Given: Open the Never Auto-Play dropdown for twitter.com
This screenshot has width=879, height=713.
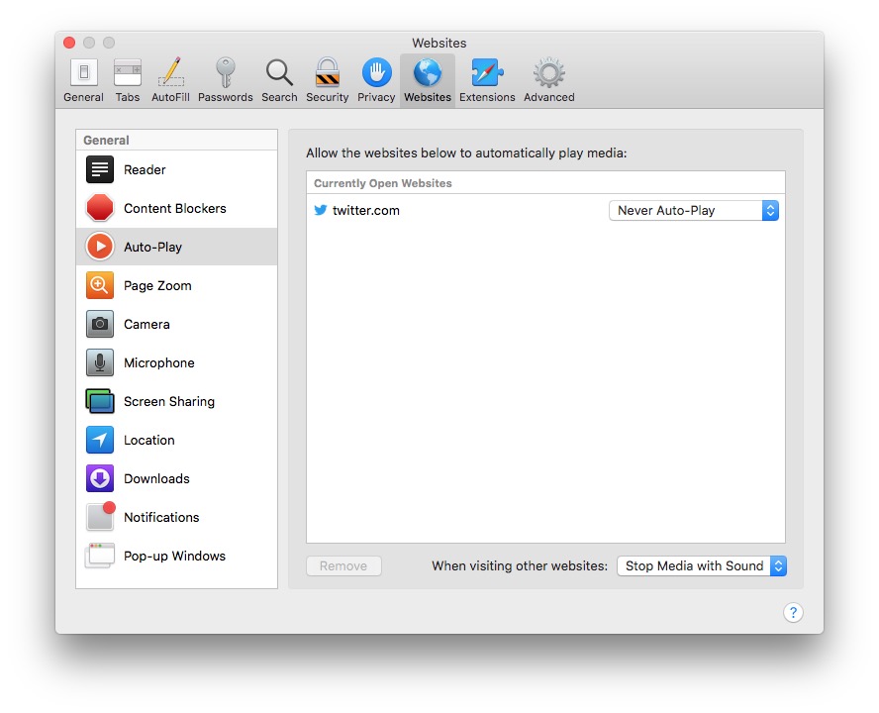Looking at the screenshot, I should click(693, 210).
